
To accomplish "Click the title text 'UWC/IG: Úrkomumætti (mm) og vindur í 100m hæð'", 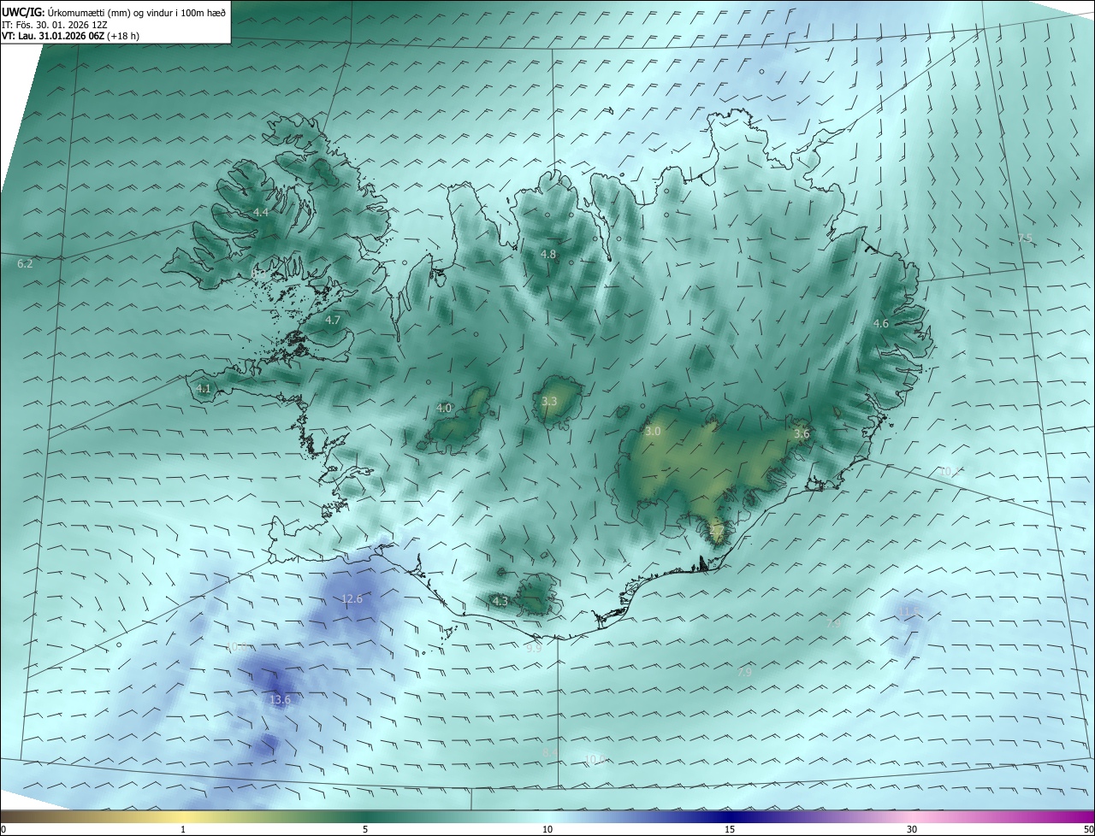I will [115, 11].
